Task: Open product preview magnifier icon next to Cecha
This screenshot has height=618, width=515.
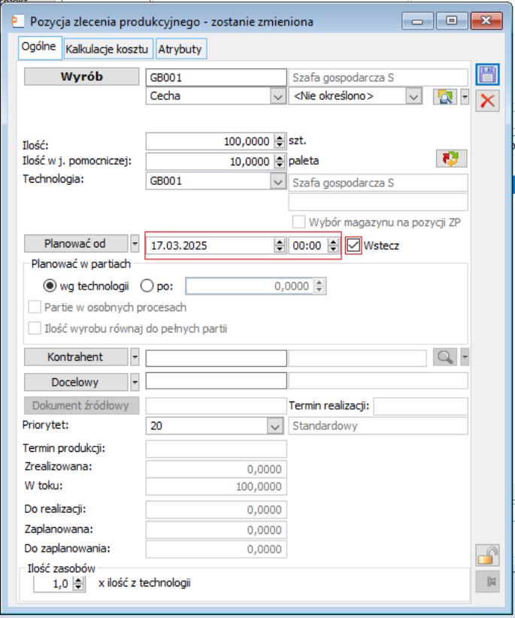Action: (444, 96)
